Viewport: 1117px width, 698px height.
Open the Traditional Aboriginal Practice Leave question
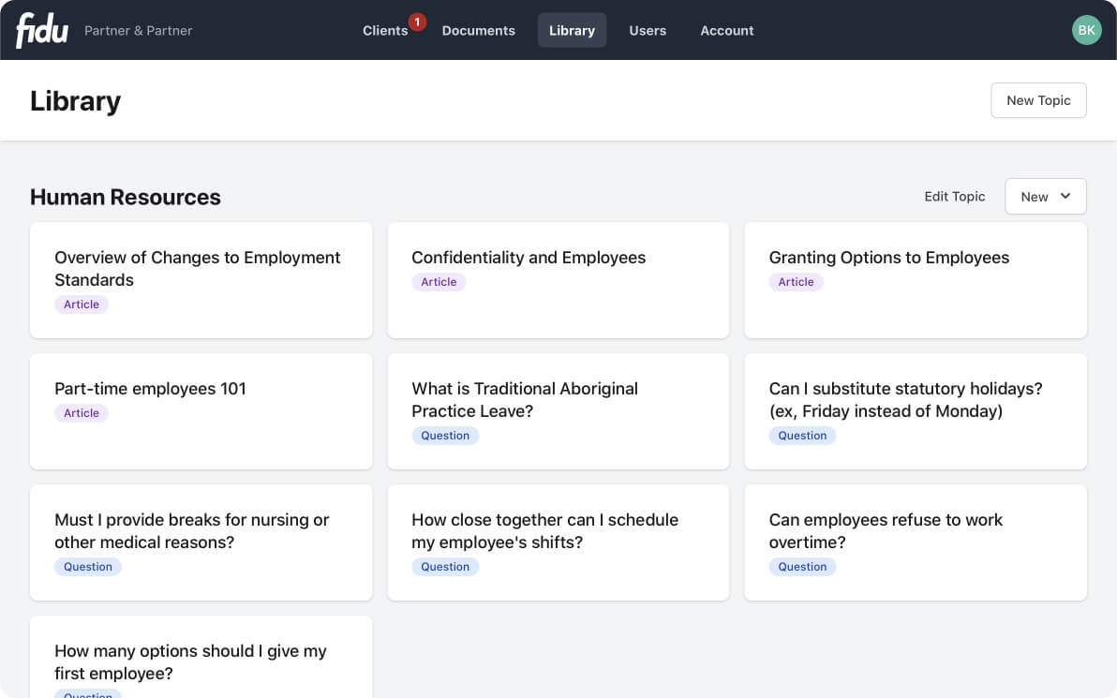[558, 410]
